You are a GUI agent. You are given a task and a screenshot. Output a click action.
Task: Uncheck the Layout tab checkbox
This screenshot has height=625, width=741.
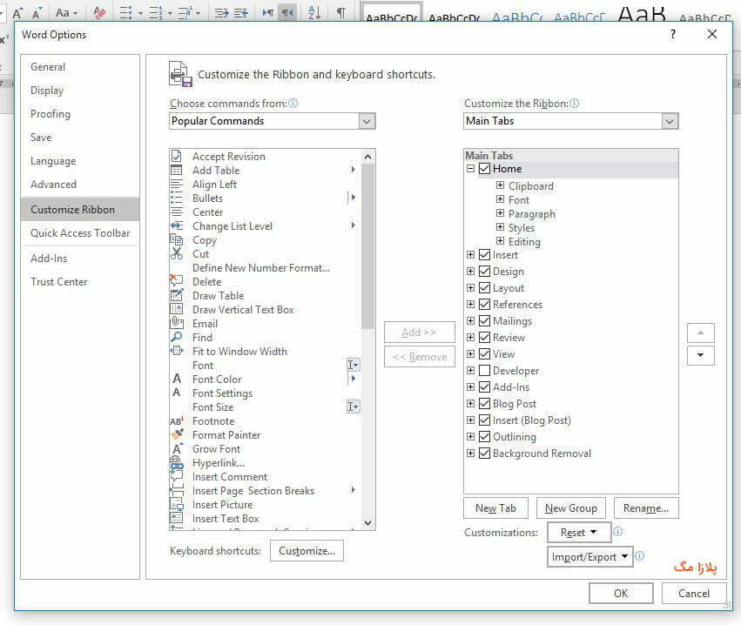[x=484, y=288]
